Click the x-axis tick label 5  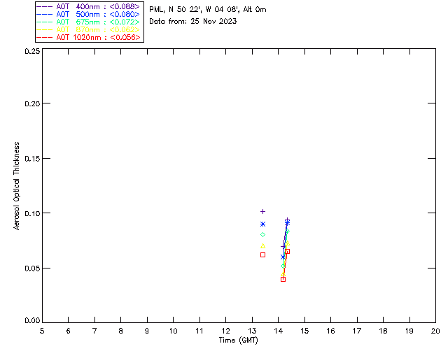point(42,331)
